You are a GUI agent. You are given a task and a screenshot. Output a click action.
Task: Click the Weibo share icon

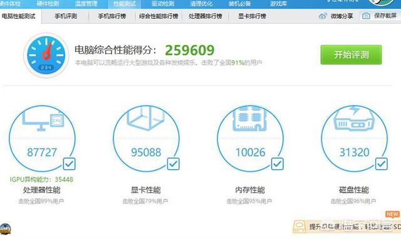[x=323, y=16]
